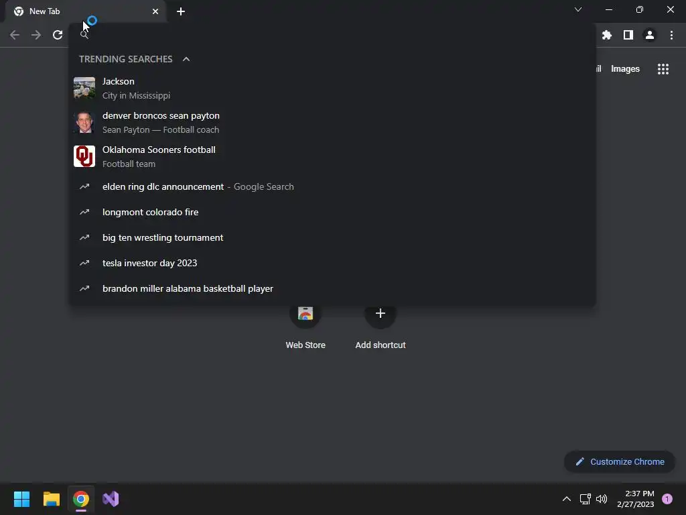
Task: Open the Extensions puzzle icon
Action: click(606, 35)
